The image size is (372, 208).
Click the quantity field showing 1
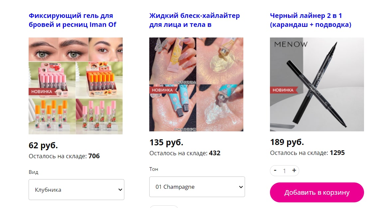285,171
